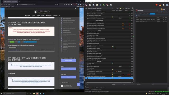This screenshot has width=169, height=95.
Task: Open the red puzzle tools icon
Action: (107, 5)
